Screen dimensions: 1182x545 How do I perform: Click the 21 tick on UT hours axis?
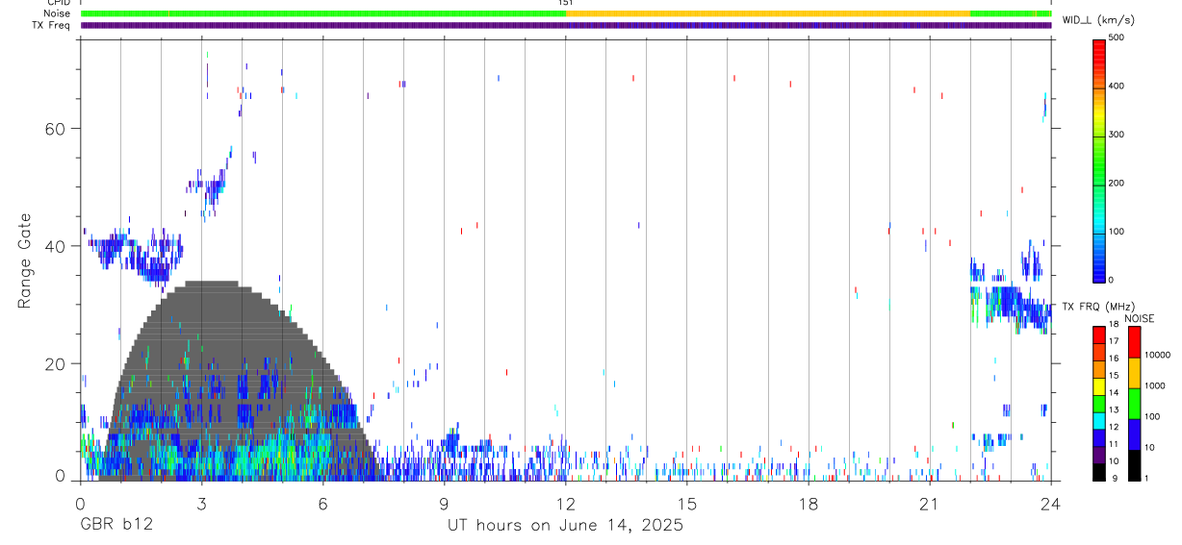click(x=930, y=502)
